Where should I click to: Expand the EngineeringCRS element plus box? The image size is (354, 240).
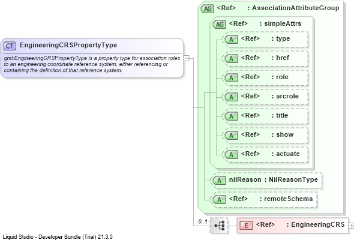pos(351,226)
